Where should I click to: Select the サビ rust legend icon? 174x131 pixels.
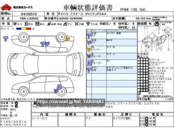tap(65, 24)
